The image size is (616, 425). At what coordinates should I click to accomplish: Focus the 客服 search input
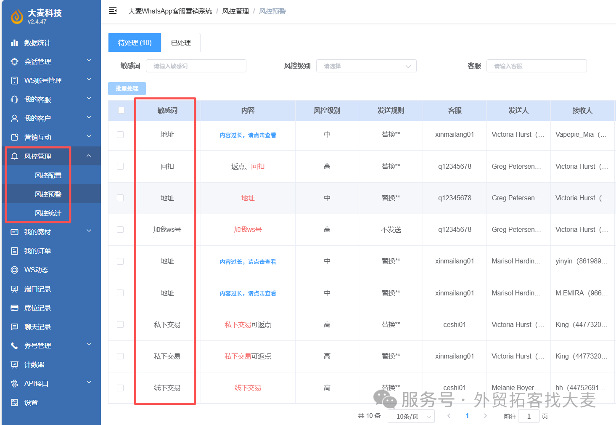coord(537,66)
